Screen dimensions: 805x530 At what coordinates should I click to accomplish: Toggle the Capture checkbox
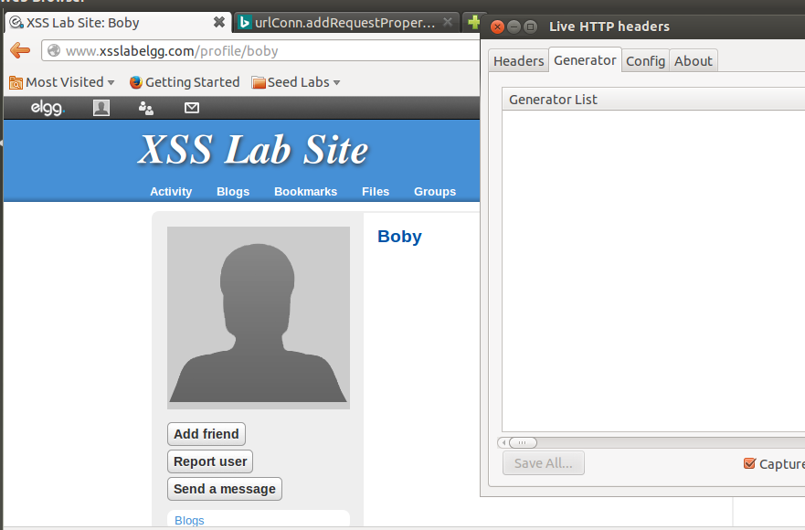pos(749,463)
